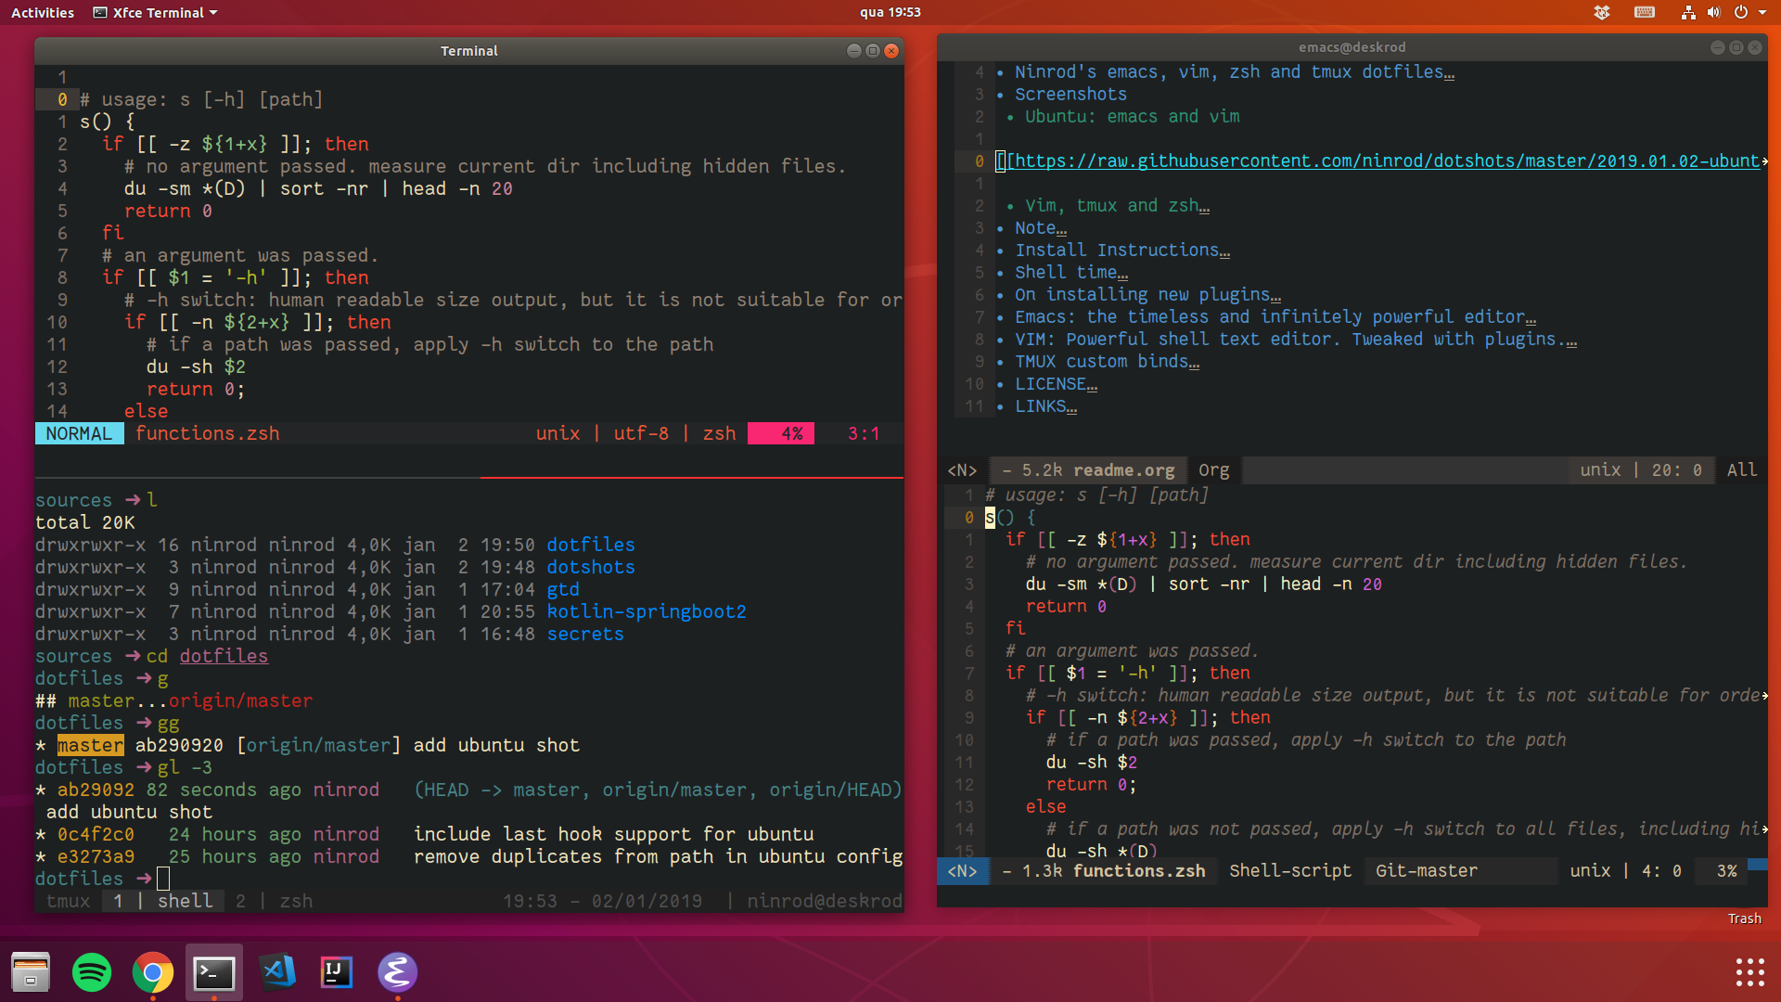Click the Dropbox tray icon
Viewport: 1781px width, 1002px height.
click(1602, 12)
